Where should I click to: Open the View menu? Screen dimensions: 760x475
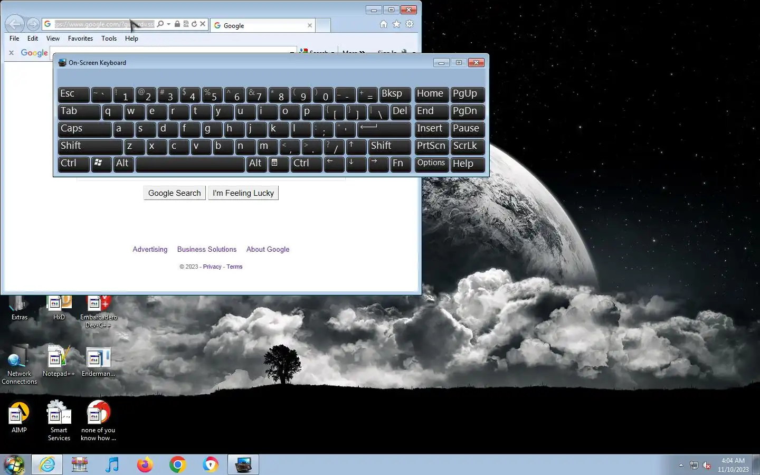click(53, 39)
